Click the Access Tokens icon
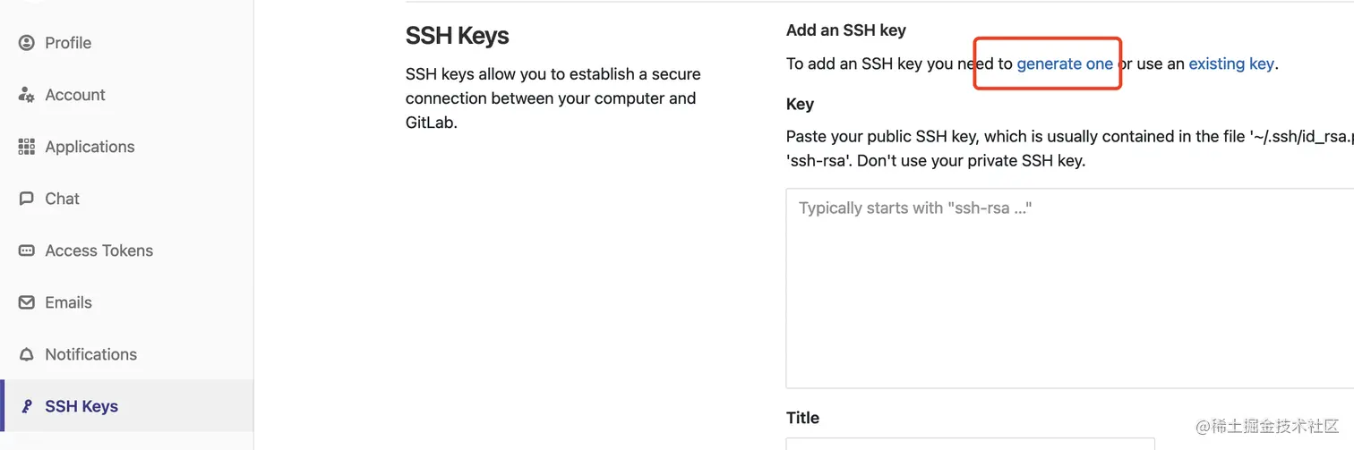Image resolution: width=1354 pixels, height=450 pixels. click(27, 250)
